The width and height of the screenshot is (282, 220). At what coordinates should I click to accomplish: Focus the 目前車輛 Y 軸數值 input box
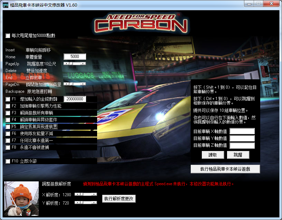242,138
